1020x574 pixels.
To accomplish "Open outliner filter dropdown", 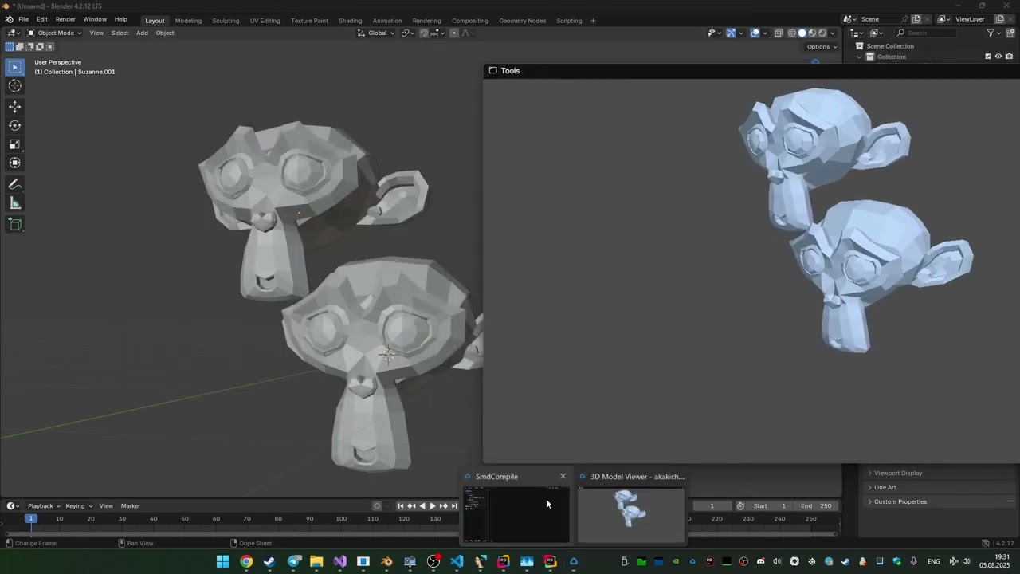I will pyautogui.click(x=993, y=33).
